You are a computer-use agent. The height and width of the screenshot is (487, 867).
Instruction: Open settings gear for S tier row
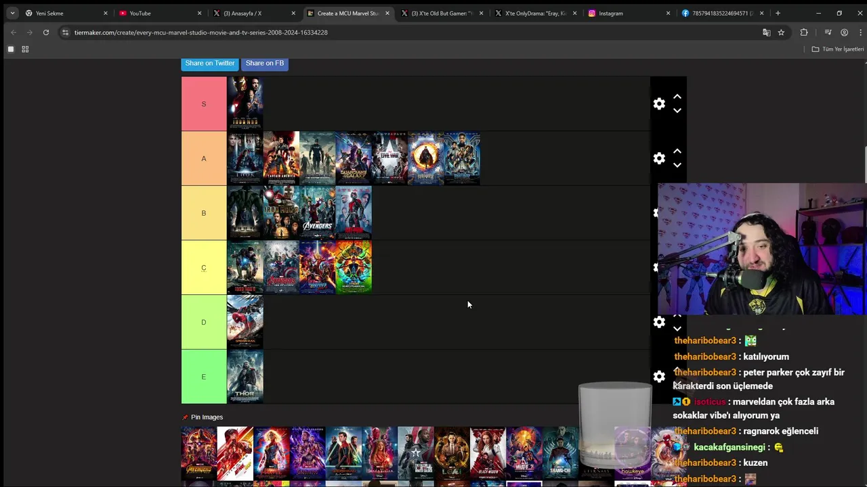tap(659, 103)
